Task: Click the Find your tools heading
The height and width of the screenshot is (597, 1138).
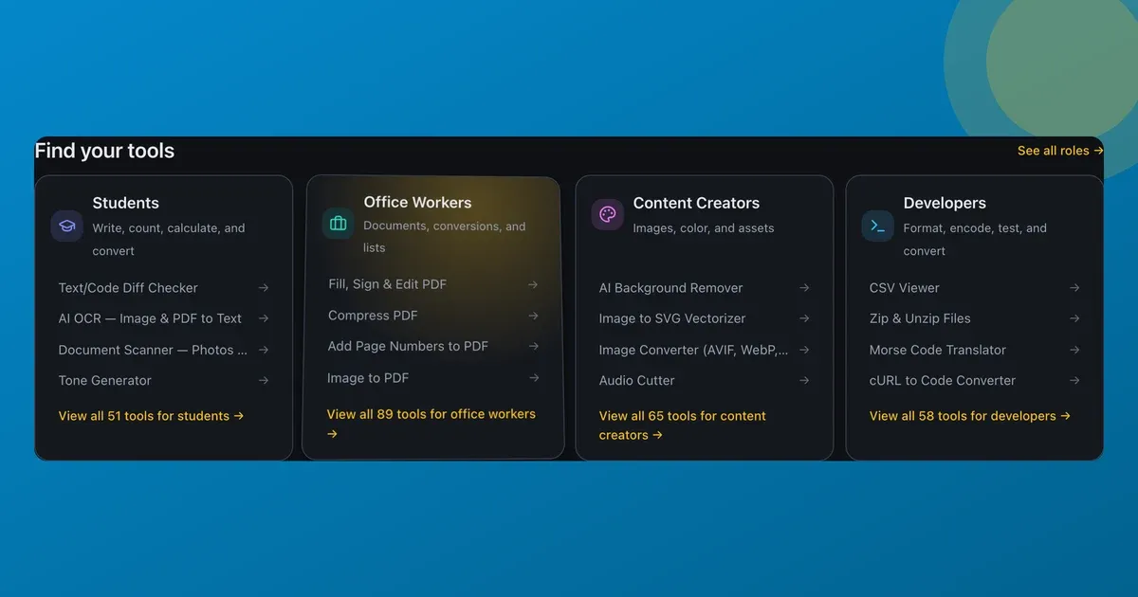Action: click(x=104, y=151)
